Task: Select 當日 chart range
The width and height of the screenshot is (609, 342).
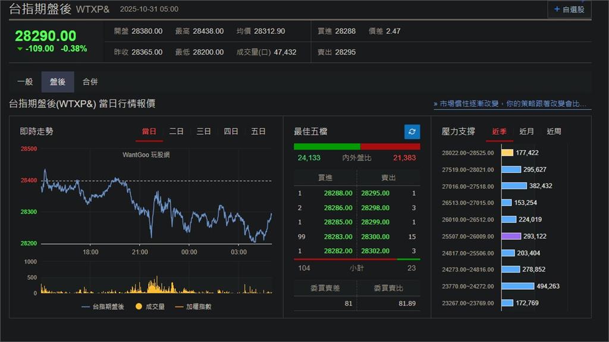Action: point(149,131)
